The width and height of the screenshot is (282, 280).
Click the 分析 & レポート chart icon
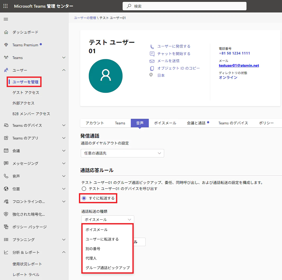(6, 252)
